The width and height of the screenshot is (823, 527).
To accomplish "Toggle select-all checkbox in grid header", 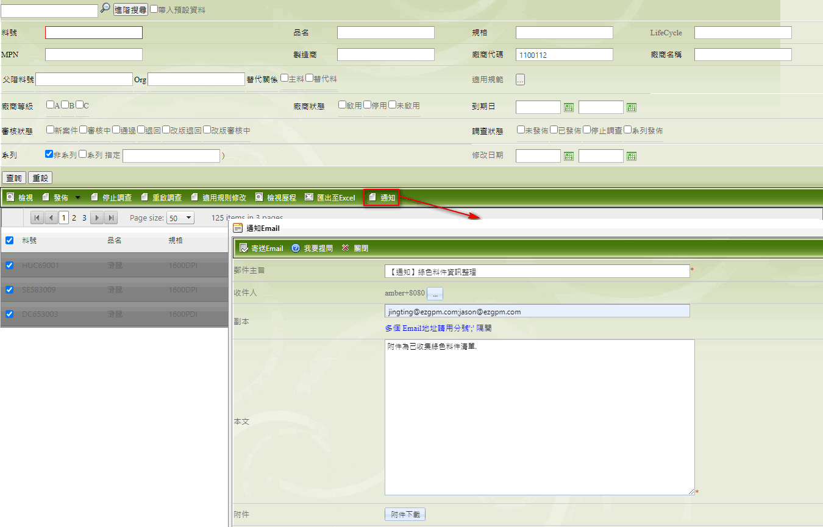I will click(9, 240).
